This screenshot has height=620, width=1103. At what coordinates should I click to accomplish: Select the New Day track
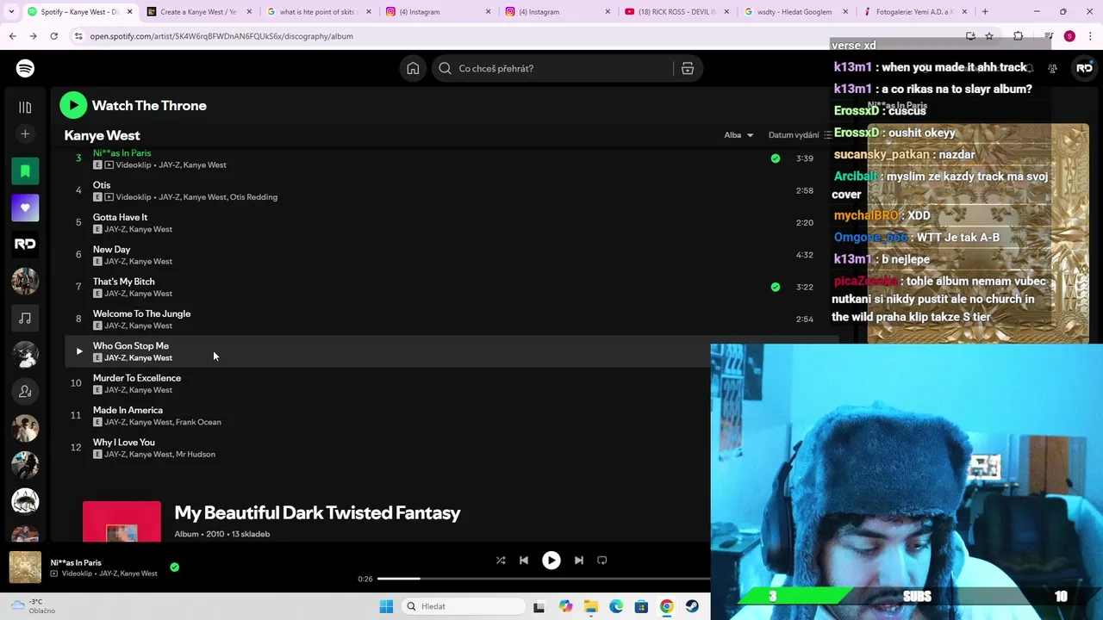click(111, 250)
